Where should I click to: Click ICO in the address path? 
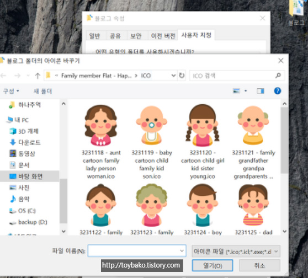(x=146, y=76)
